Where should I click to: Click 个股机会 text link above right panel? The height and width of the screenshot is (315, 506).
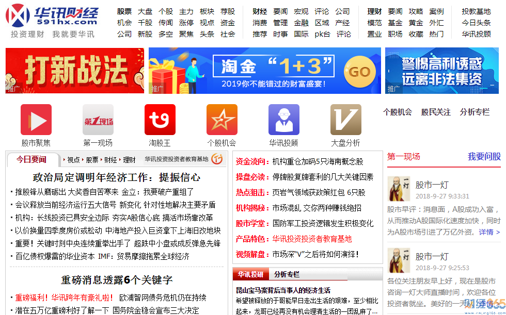click(x=397, y=112)
